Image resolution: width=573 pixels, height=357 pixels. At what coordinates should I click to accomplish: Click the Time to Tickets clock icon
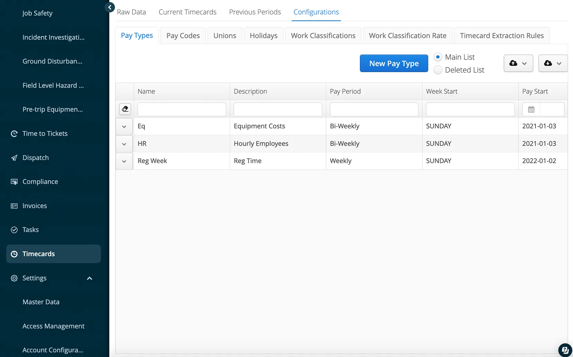[14, 133]
